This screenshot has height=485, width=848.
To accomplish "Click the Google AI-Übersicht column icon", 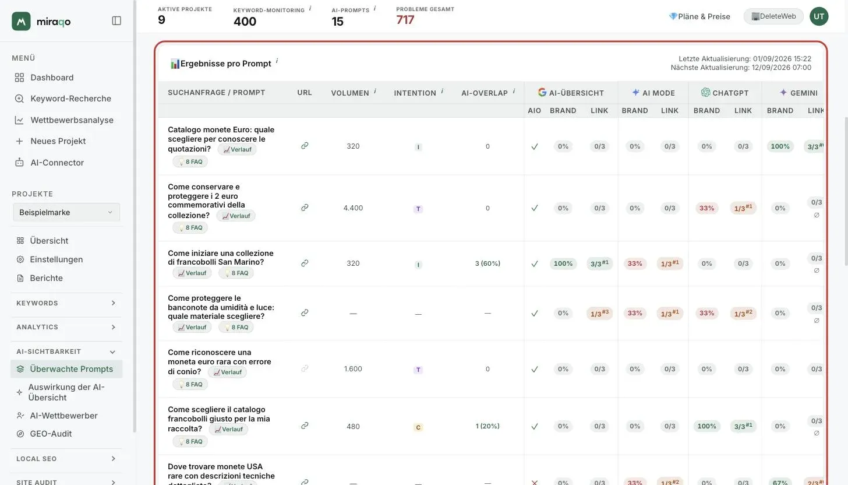I will point(542,92).
